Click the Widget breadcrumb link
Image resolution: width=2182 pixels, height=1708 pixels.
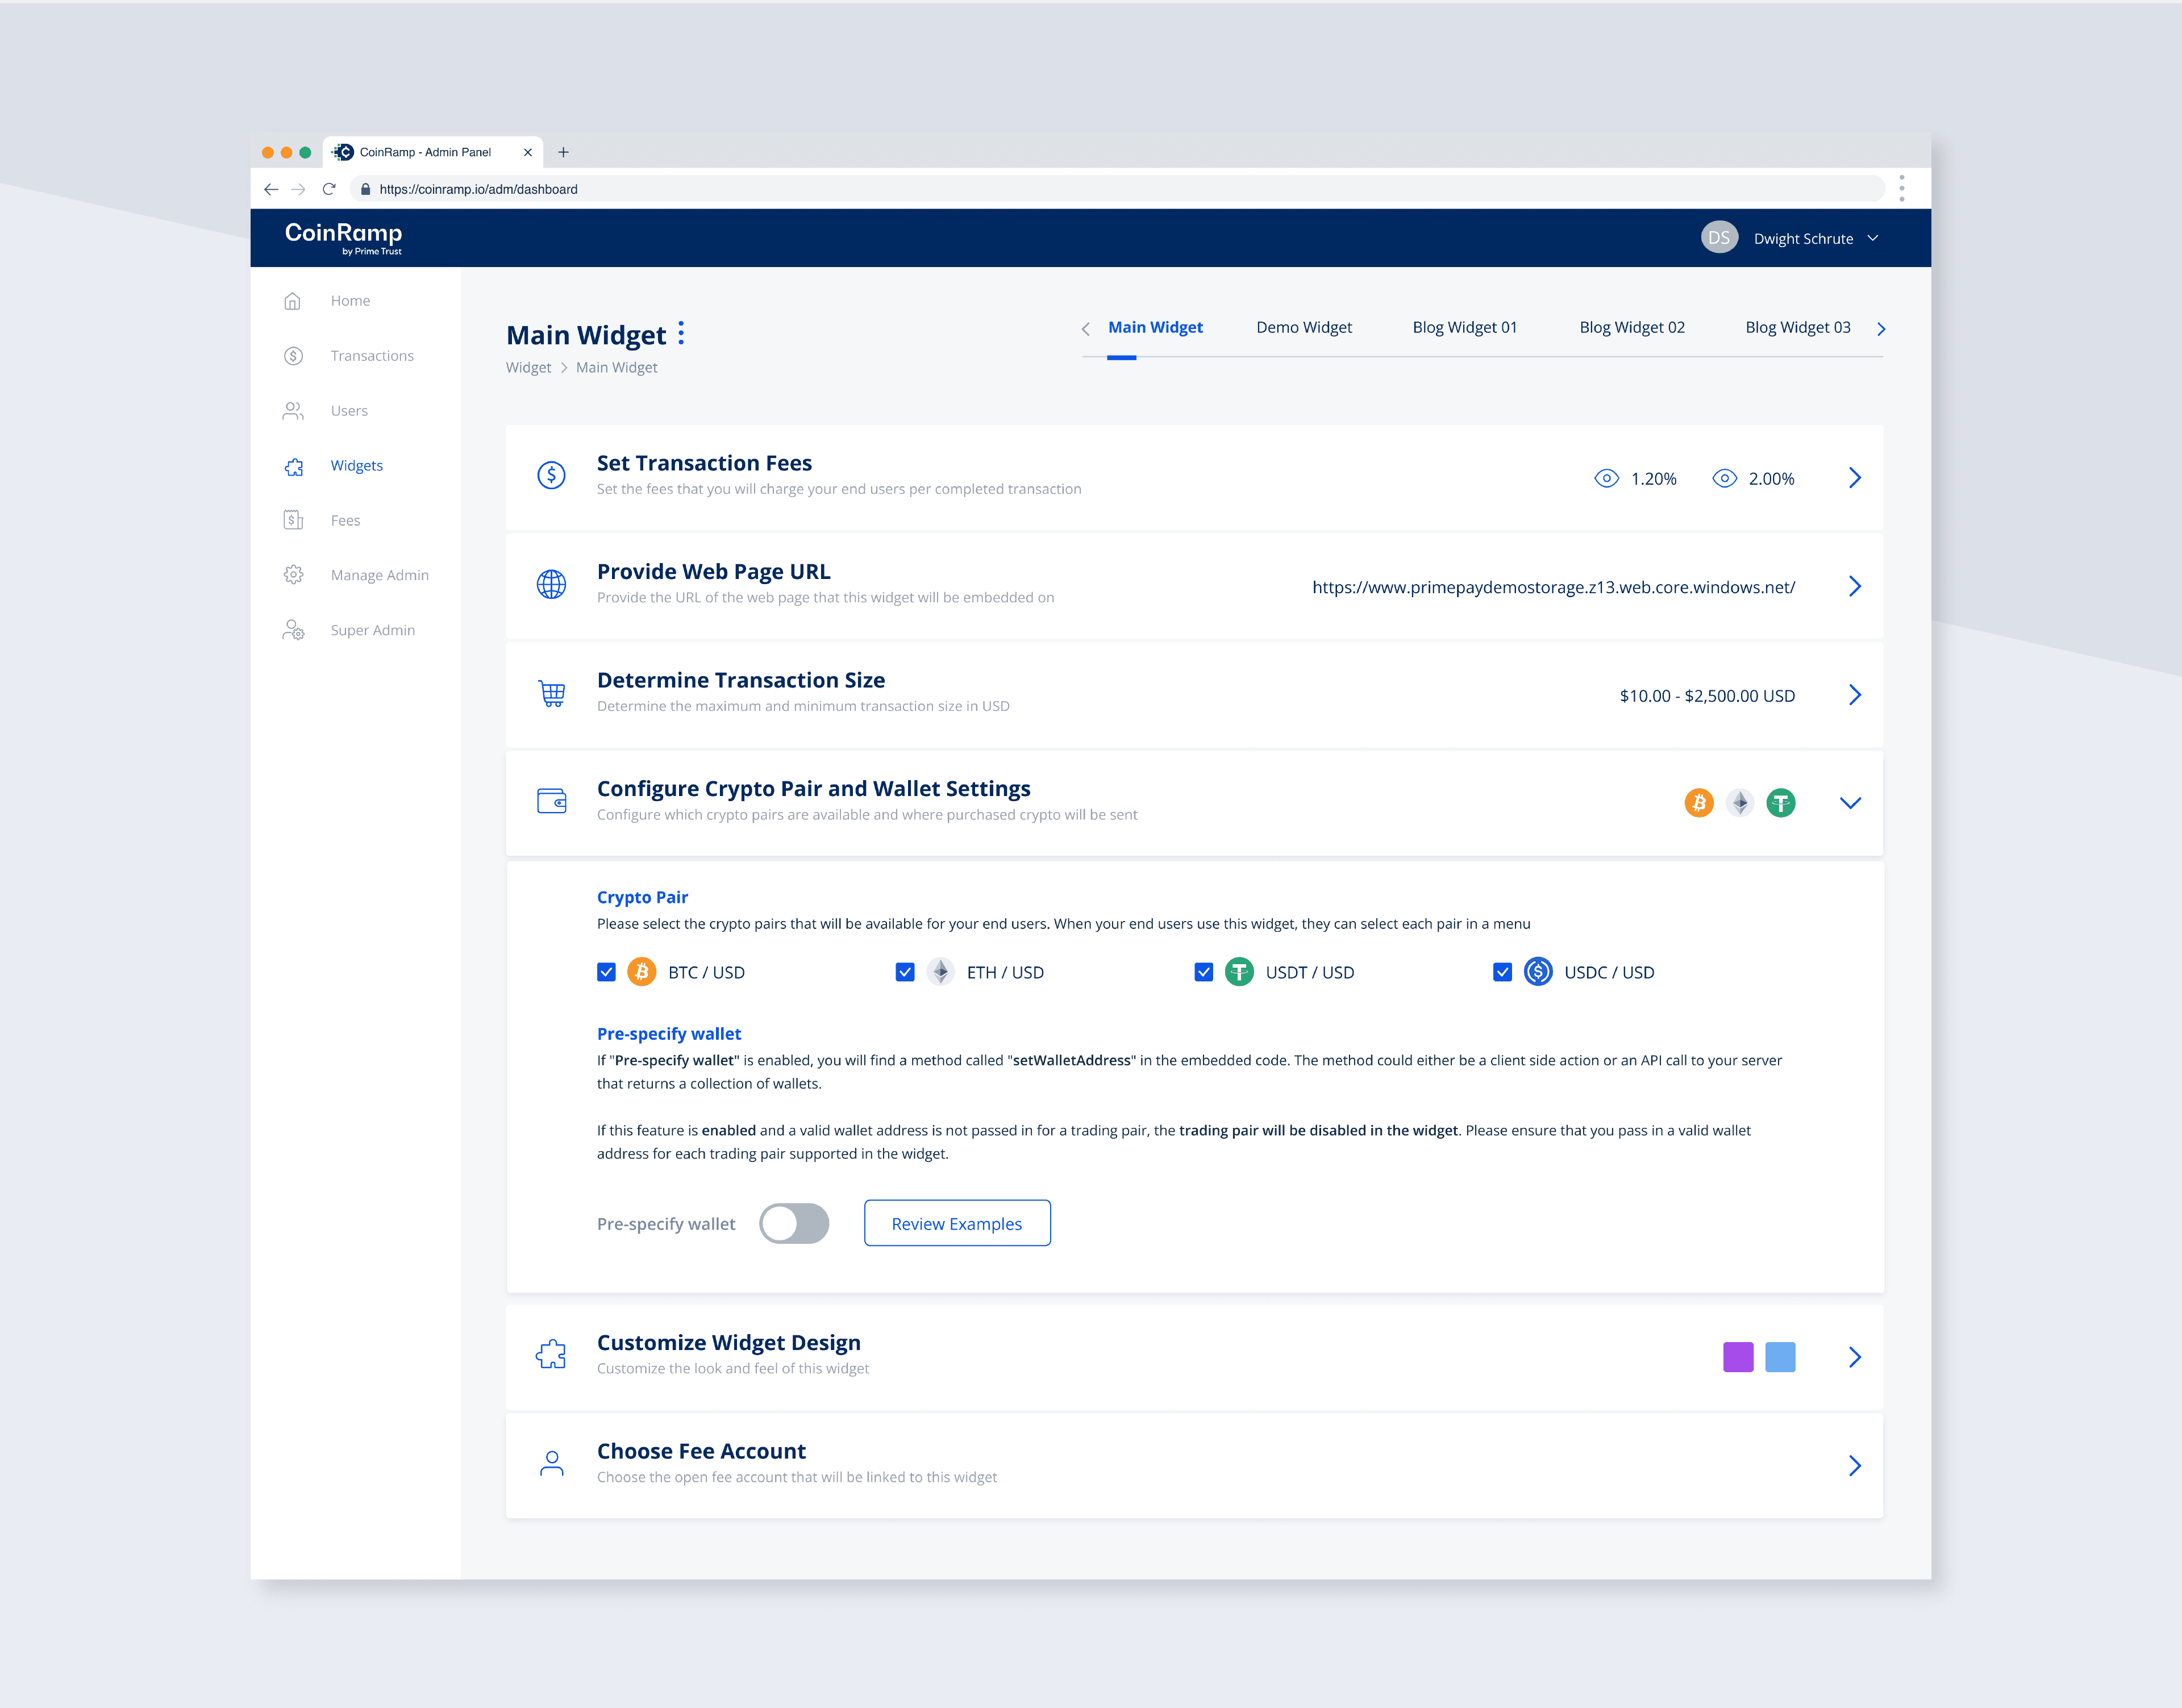coord(528,367)
